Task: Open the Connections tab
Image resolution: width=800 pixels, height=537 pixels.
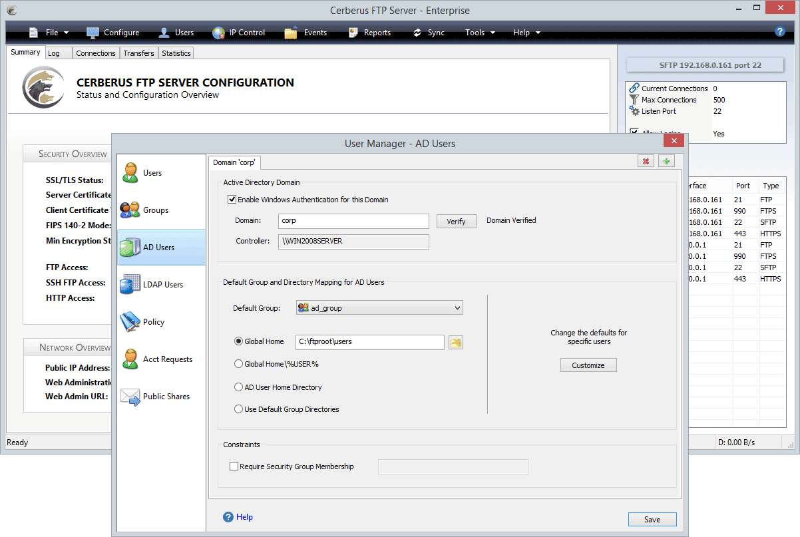Action: coord(96,53)
